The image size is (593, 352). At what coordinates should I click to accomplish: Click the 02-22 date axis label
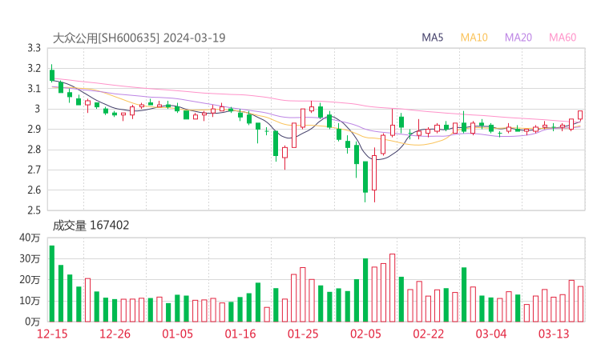point(428,334)
